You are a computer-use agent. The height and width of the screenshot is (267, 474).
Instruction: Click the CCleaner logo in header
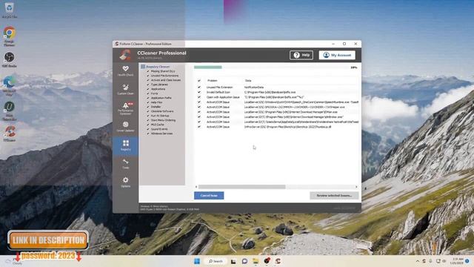pyautogui.click(x=125, y=55)
